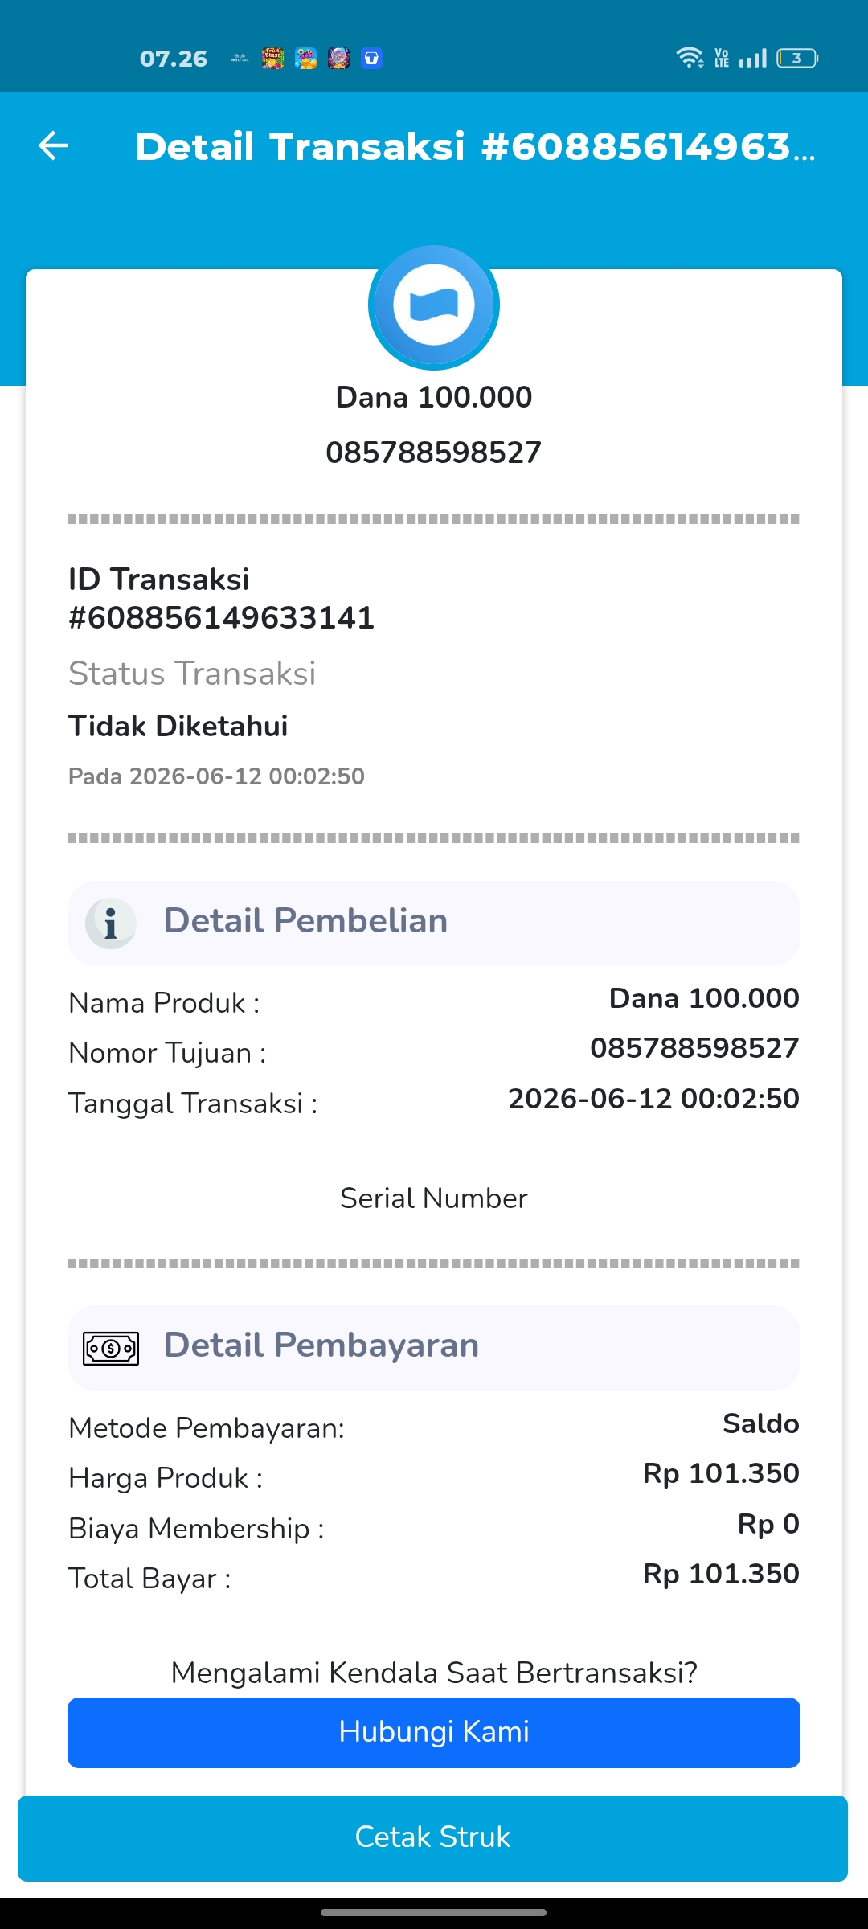868x1929 pixels.
Task: Tap the Serial Number label
Action: coord(434,1198)
